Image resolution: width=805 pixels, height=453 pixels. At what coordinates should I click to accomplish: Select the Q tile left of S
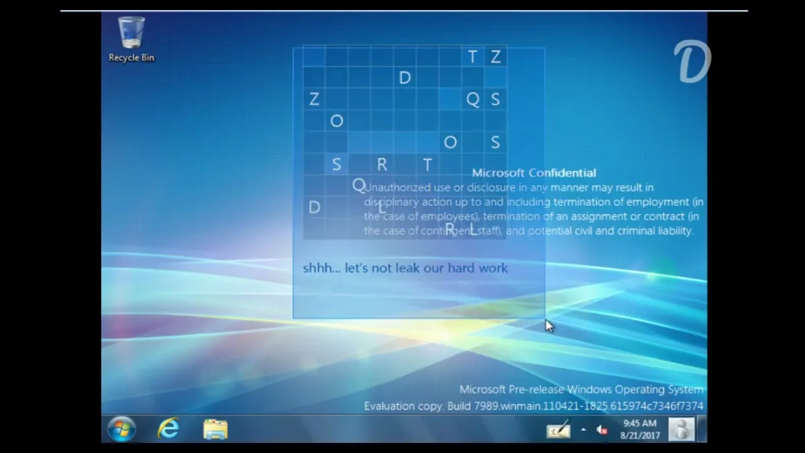click(472, 99)
